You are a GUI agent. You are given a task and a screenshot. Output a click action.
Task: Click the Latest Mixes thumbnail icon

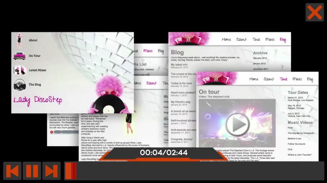20,71
